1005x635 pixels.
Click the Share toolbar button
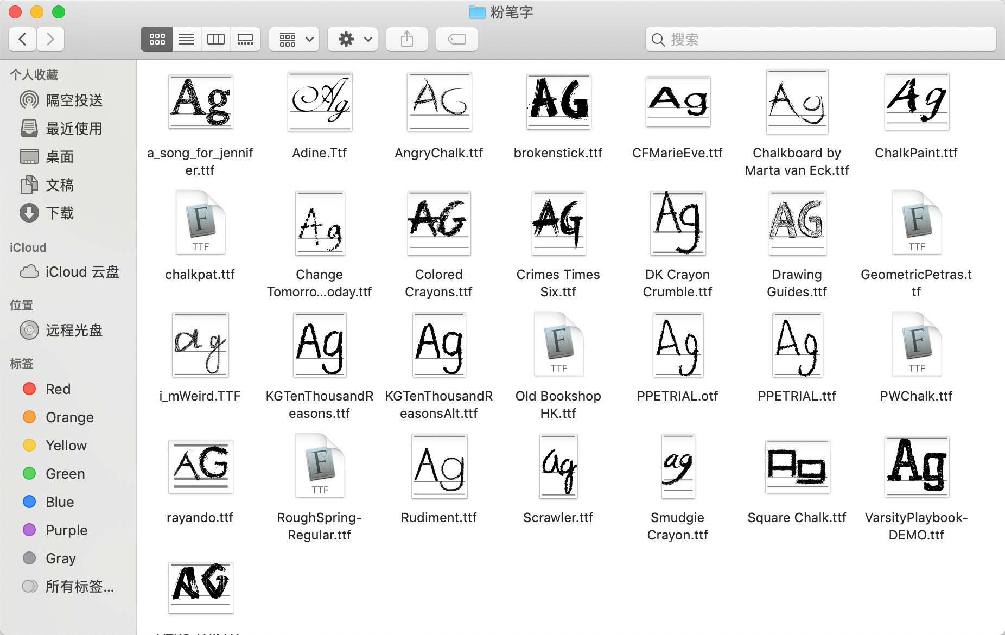tap(407, 39)
